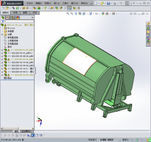This screenshot has width=151, height=142.
Task: Open the PropertyManager tab icon
Action: point(8,18)
